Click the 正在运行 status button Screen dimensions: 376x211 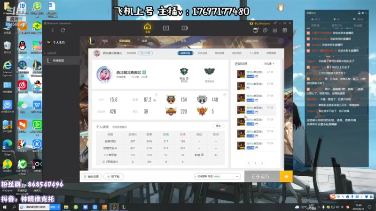point(262,177)
